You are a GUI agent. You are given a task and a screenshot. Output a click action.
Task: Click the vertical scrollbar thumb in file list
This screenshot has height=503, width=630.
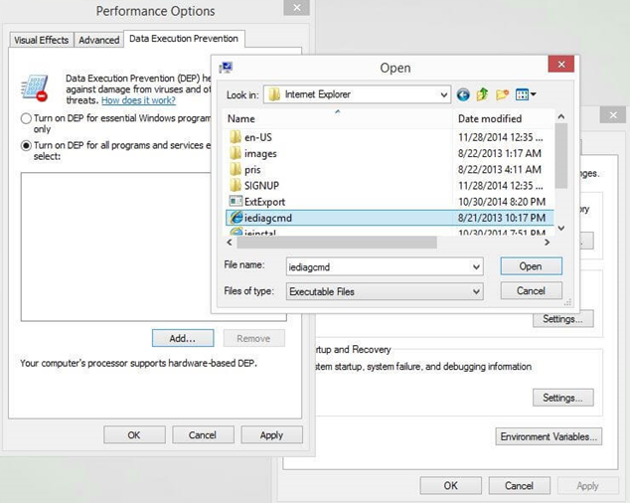[x=561, y=156]
